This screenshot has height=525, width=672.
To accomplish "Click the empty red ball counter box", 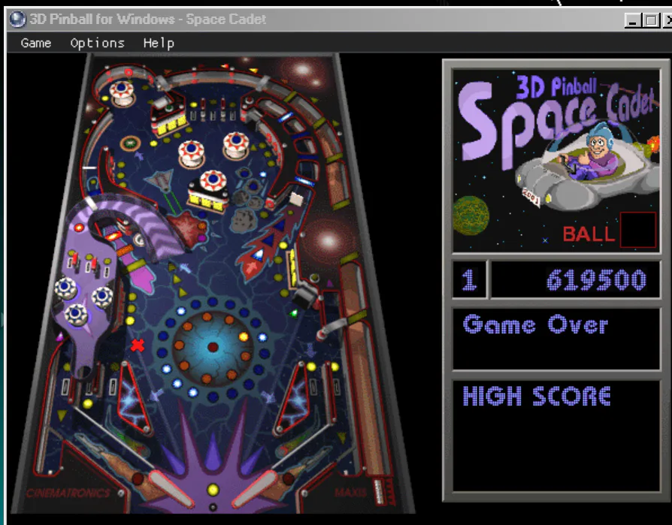I will [638, 230].
